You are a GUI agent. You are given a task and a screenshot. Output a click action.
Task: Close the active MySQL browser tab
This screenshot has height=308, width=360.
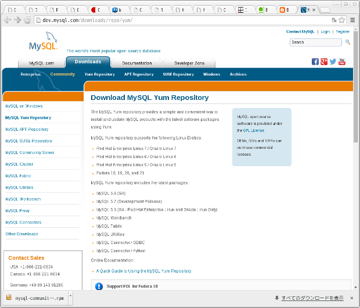(x=314, y=10)
